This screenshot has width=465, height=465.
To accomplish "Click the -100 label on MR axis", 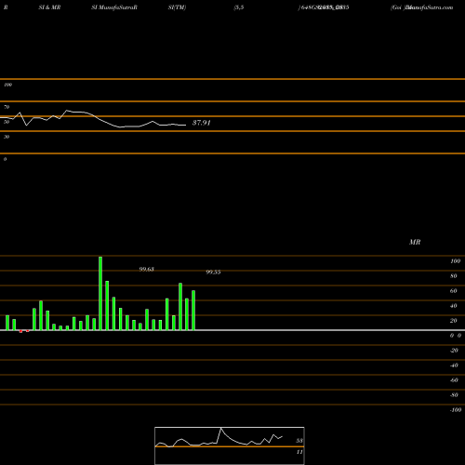I will tap(456, 410).
